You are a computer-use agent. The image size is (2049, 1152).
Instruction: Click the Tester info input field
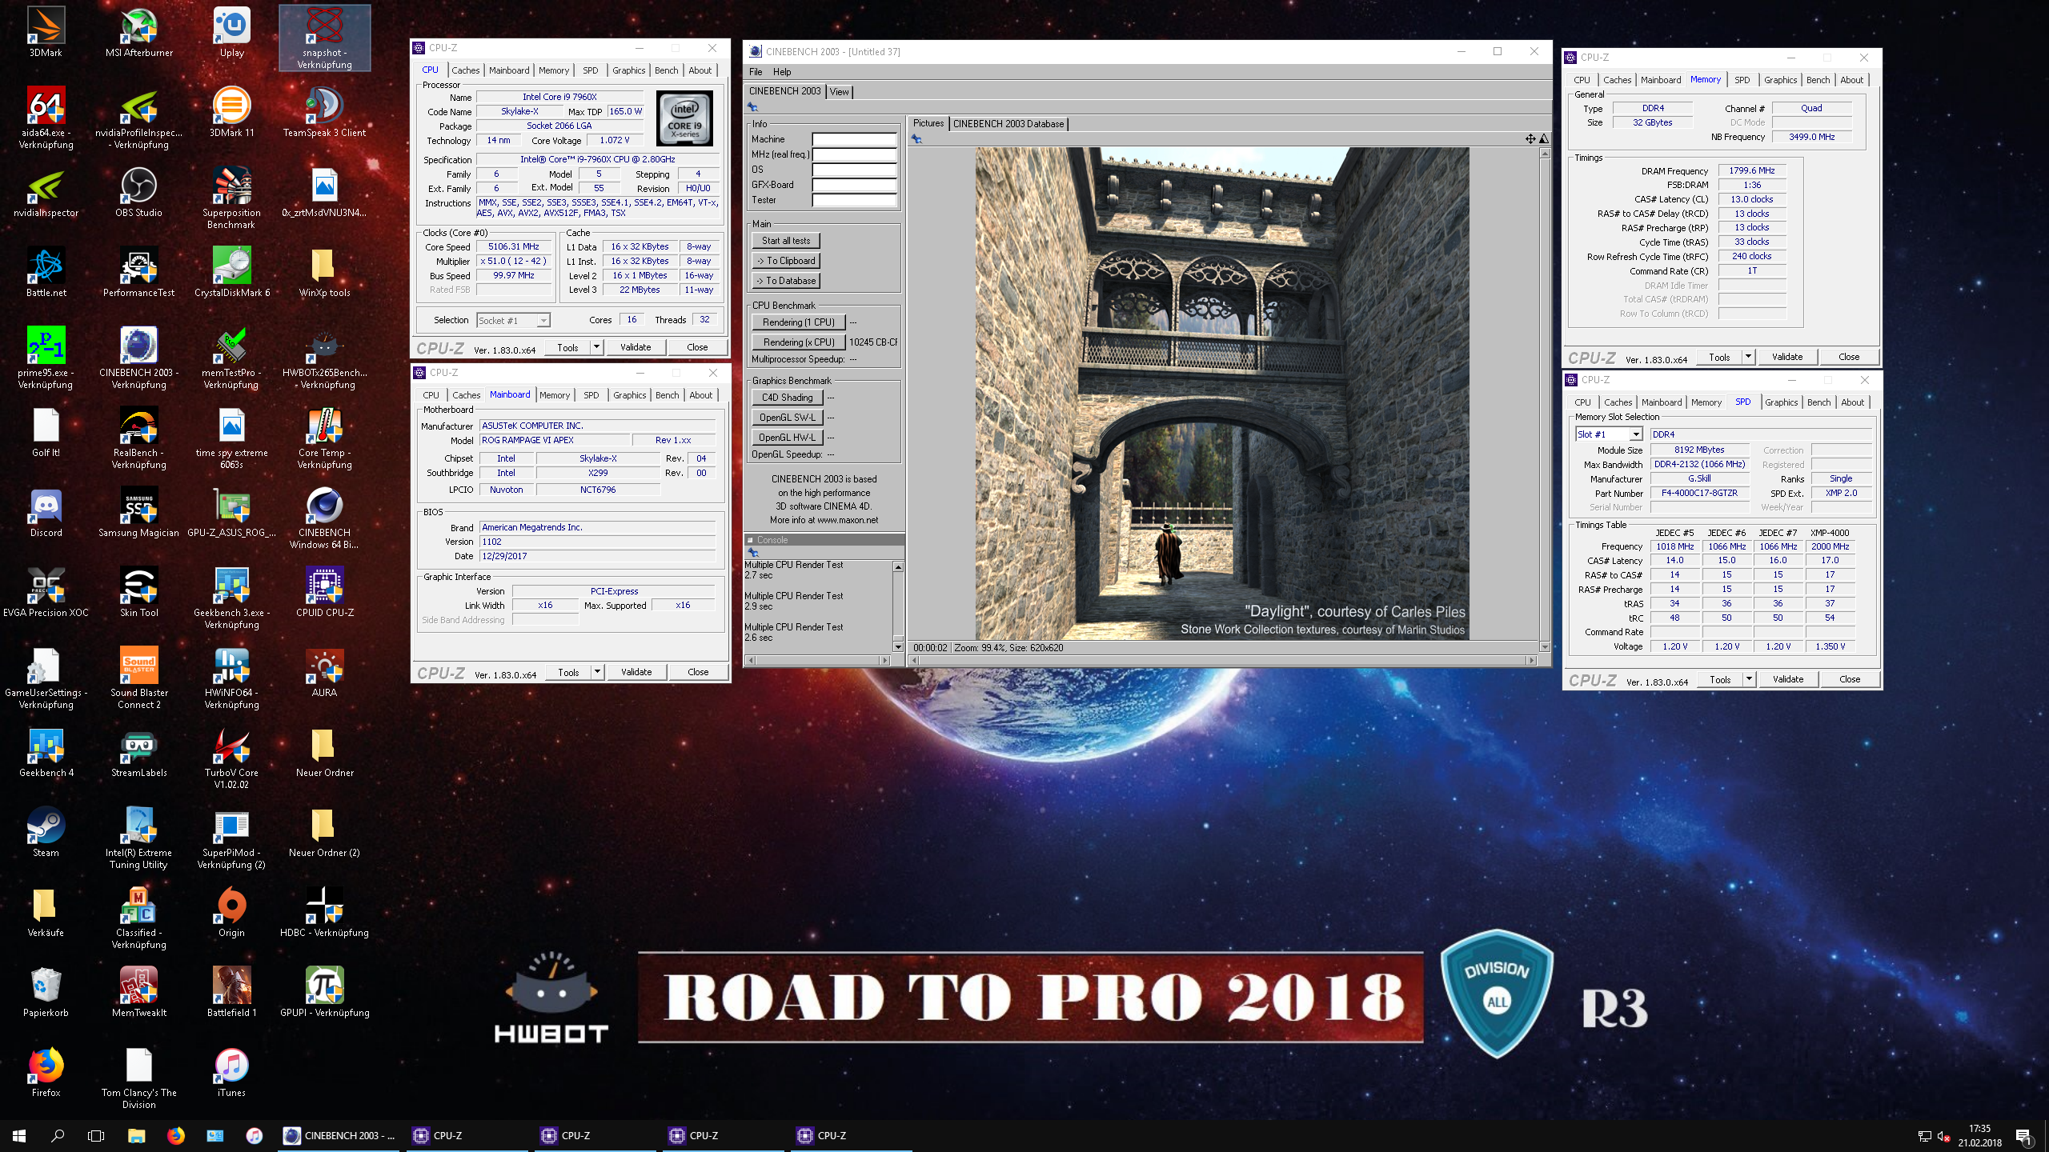pos(854,200)
